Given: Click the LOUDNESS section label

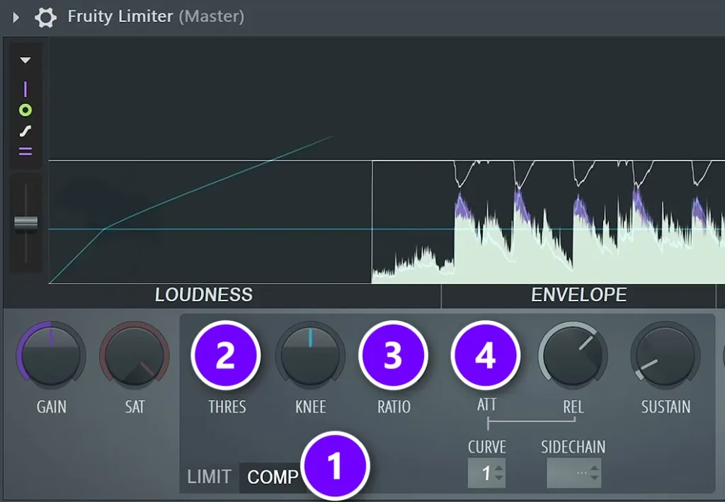Looking at the screenshot, I should (204, 295).
